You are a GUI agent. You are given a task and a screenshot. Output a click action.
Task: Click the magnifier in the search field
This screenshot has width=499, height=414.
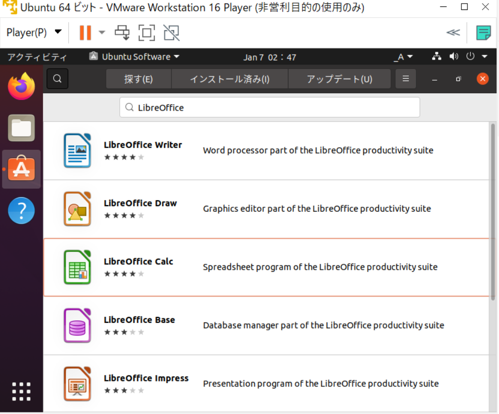pyautogui.click(x=129, y=108)
